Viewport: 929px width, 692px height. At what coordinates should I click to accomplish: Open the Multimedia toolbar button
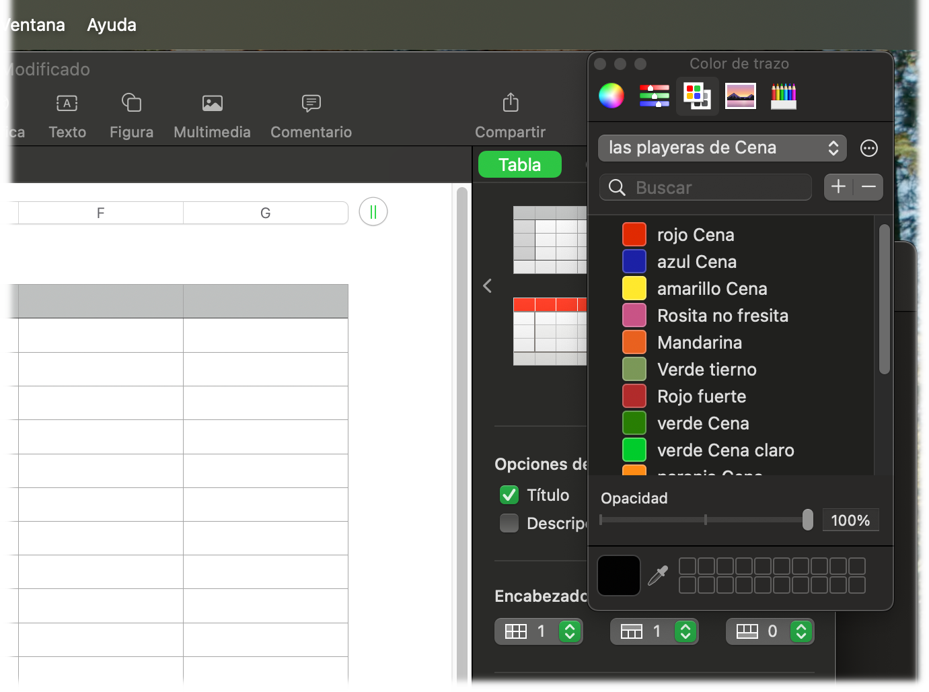tap(212, 103)
